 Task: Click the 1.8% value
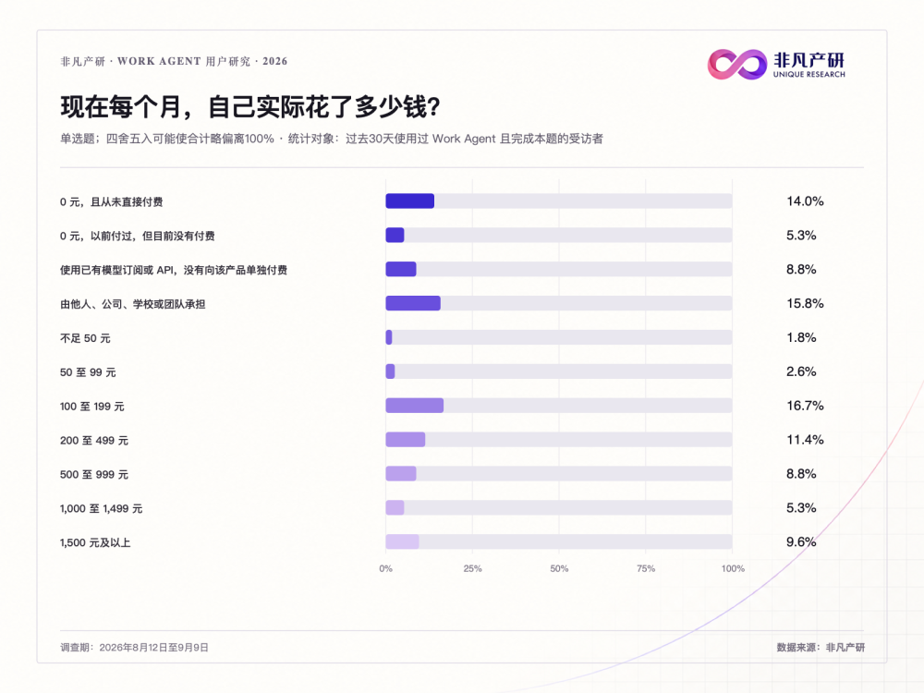click(801, 337)
